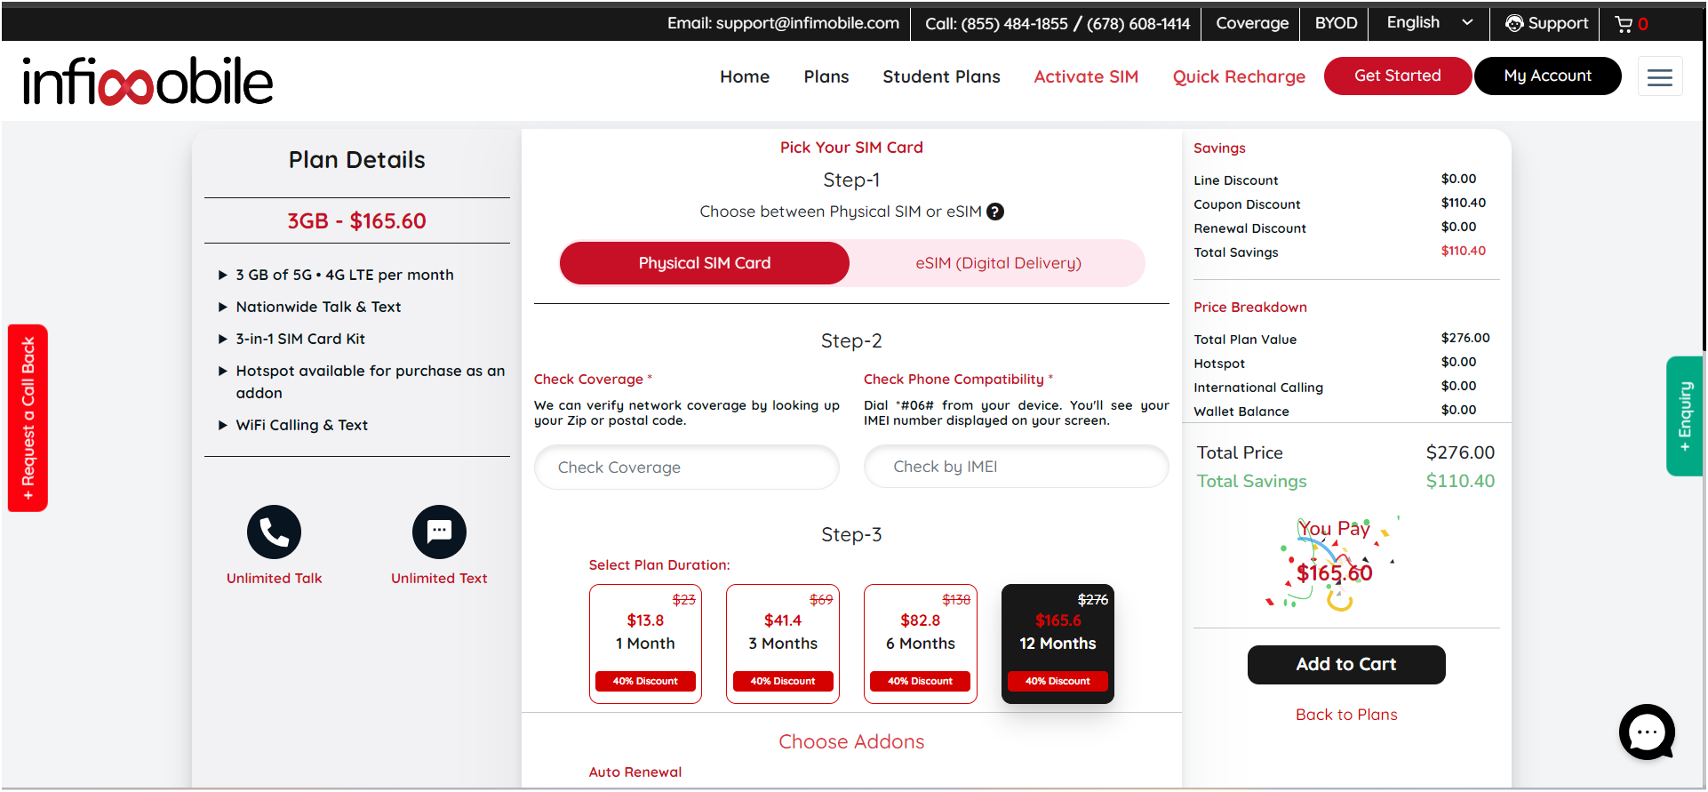
Task: Click the My Account button
Action: pyautogui.click(x=1547, y=76)
